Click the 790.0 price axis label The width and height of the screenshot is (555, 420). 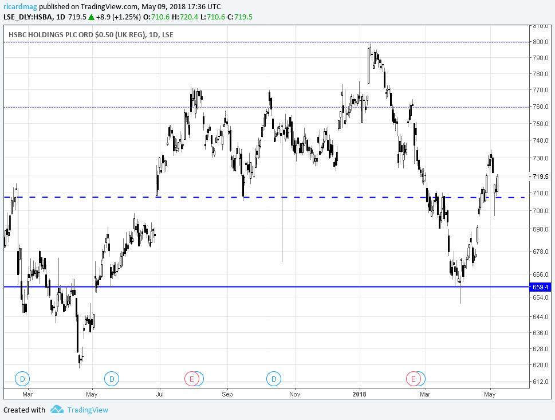pos(541,58)
